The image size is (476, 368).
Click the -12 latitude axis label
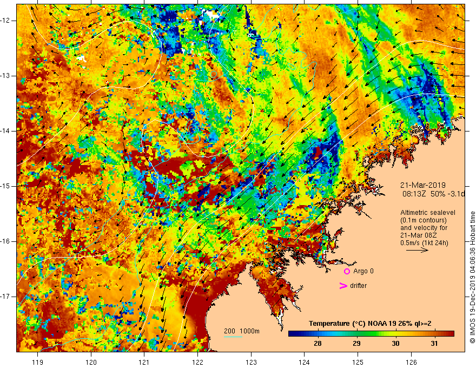5,21
